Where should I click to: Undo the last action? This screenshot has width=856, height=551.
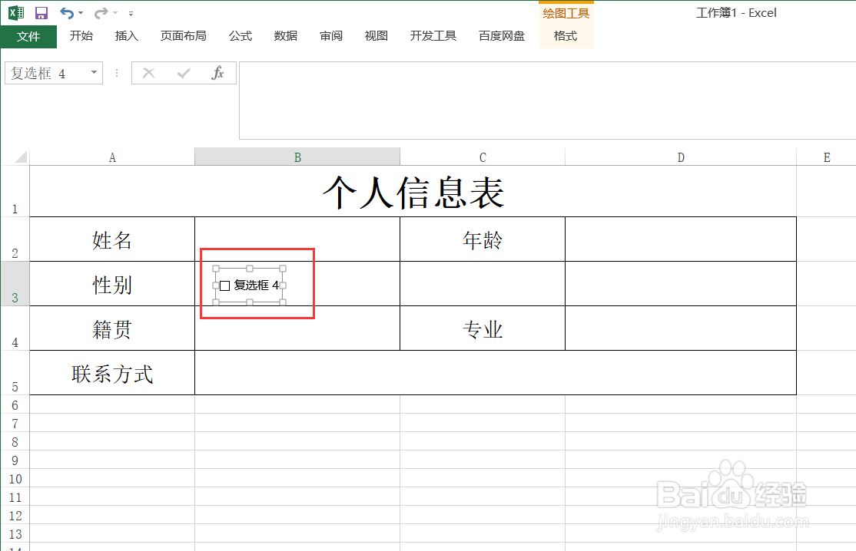pyautogui.click(x=67, y=12)
